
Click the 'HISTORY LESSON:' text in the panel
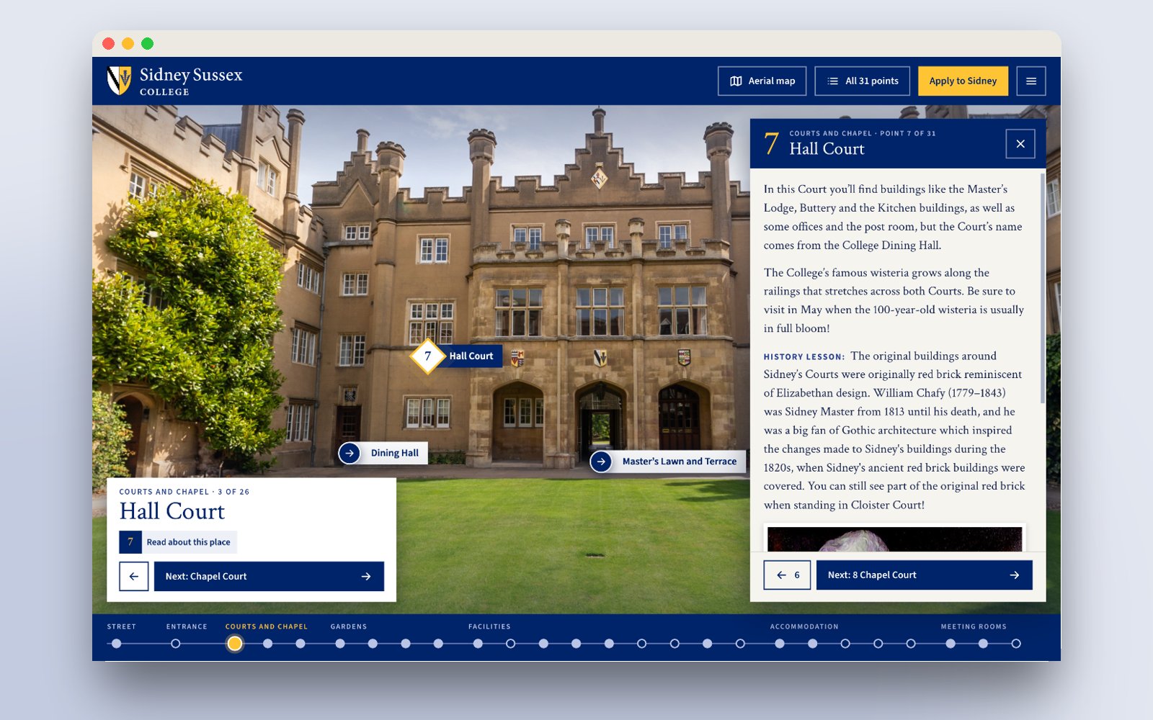(804, 356)
